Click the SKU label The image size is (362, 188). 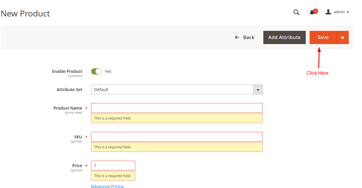(78, 137)
